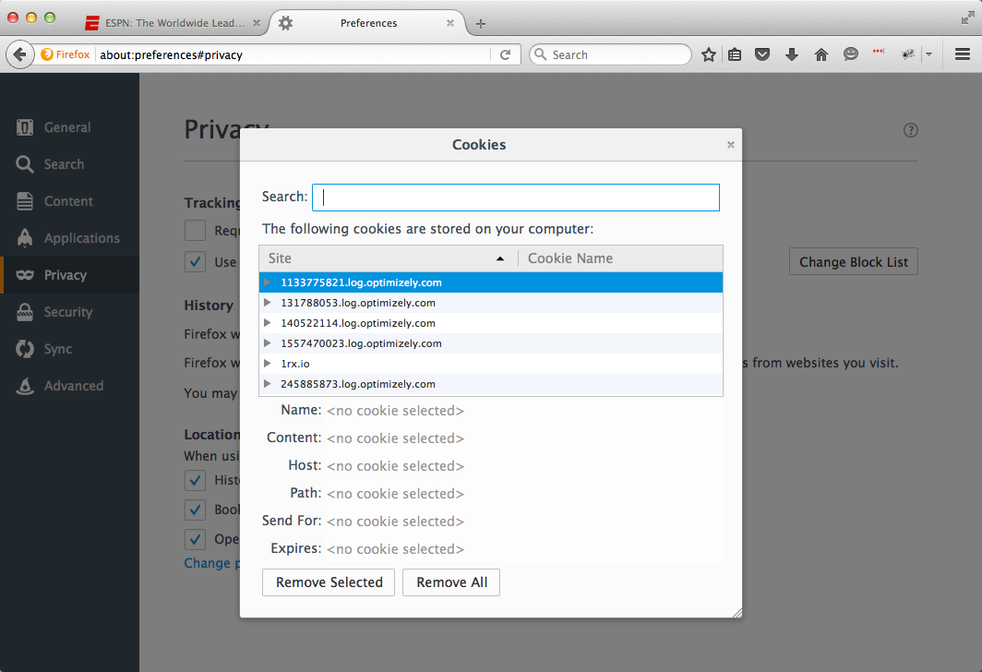
Task: Open Advanced preferences in sidebar
Action: [69, 386]
